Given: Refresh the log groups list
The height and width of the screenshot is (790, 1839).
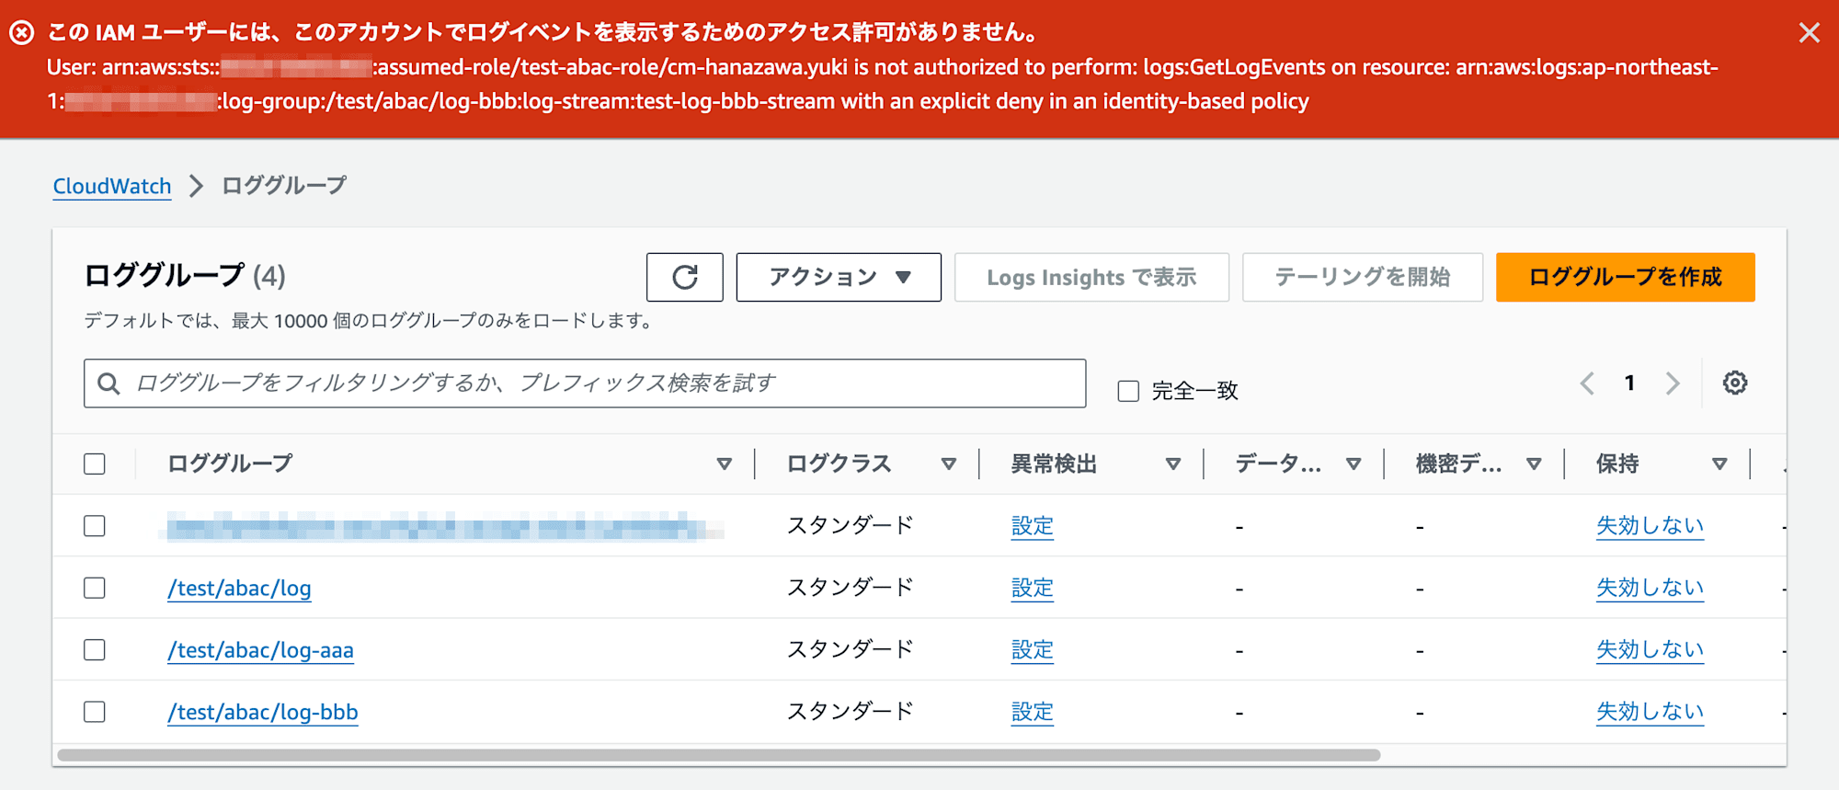Looking at the screenshot, I should click(685, 277).
